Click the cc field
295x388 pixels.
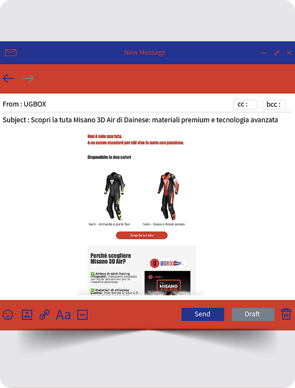point(245,105)
